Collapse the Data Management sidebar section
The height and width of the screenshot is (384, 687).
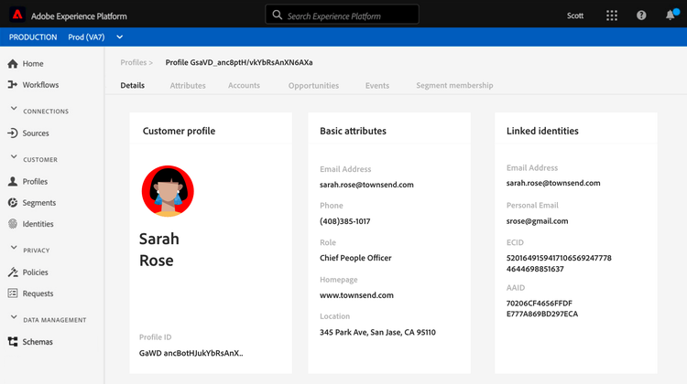(13, 319)
